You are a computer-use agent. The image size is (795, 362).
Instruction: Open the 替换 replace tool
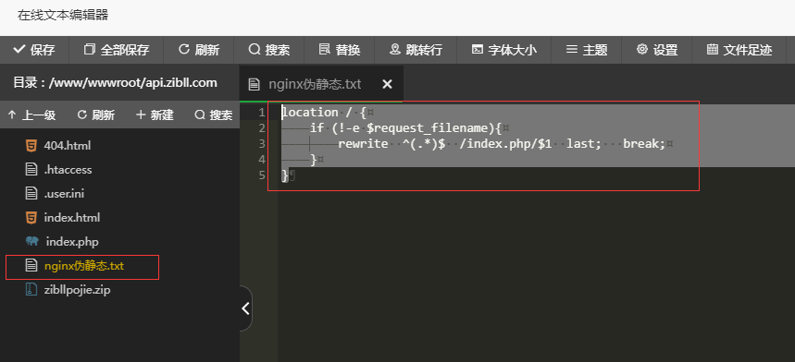[339, 50]
